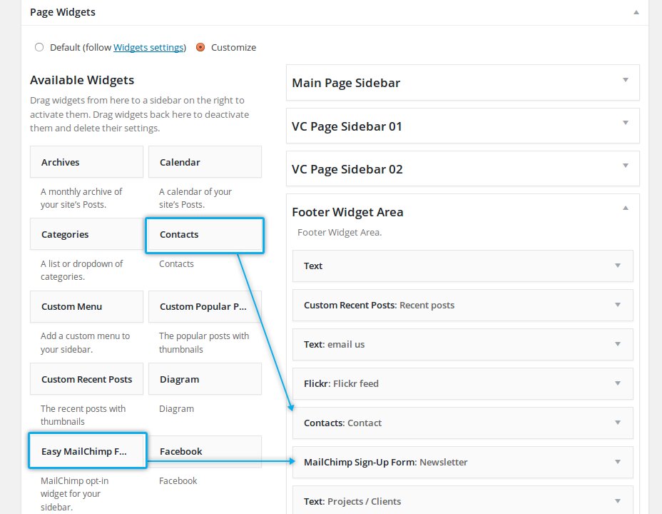This screenshot has width=662, height=514.
Task: Open the first Text widget dropdown arrow
Action: [x=618, y=266]
